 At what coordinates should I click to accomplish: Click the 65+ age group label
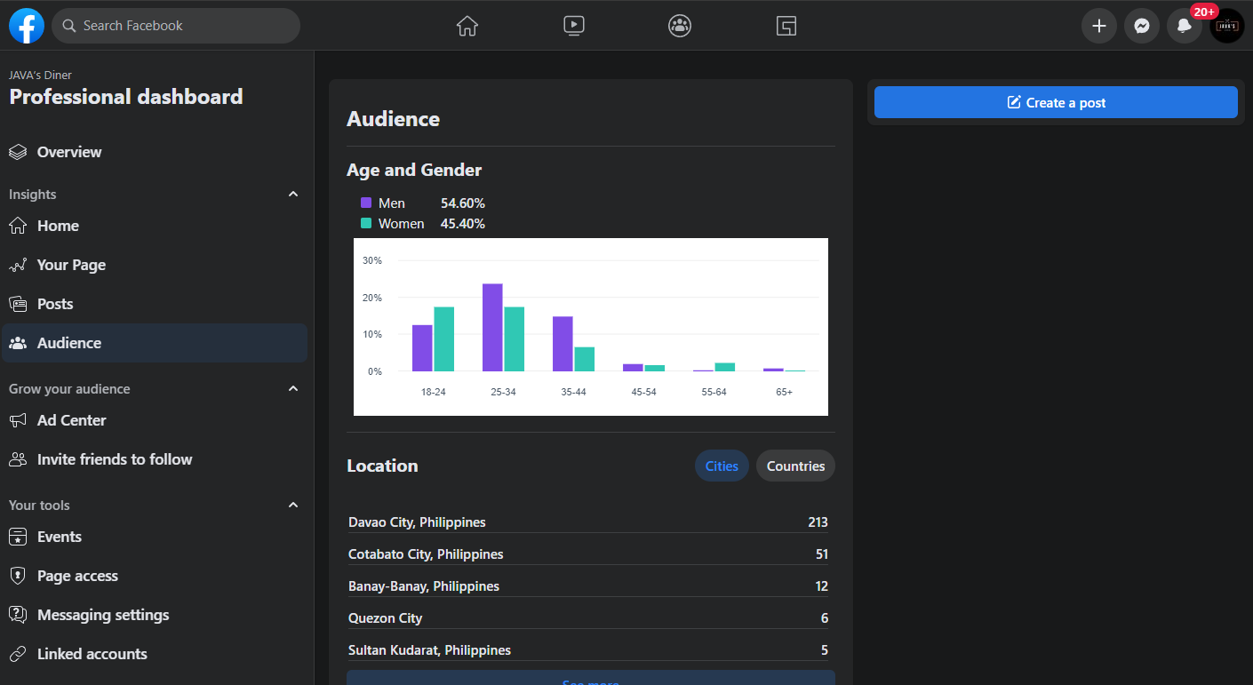[784, 392]
